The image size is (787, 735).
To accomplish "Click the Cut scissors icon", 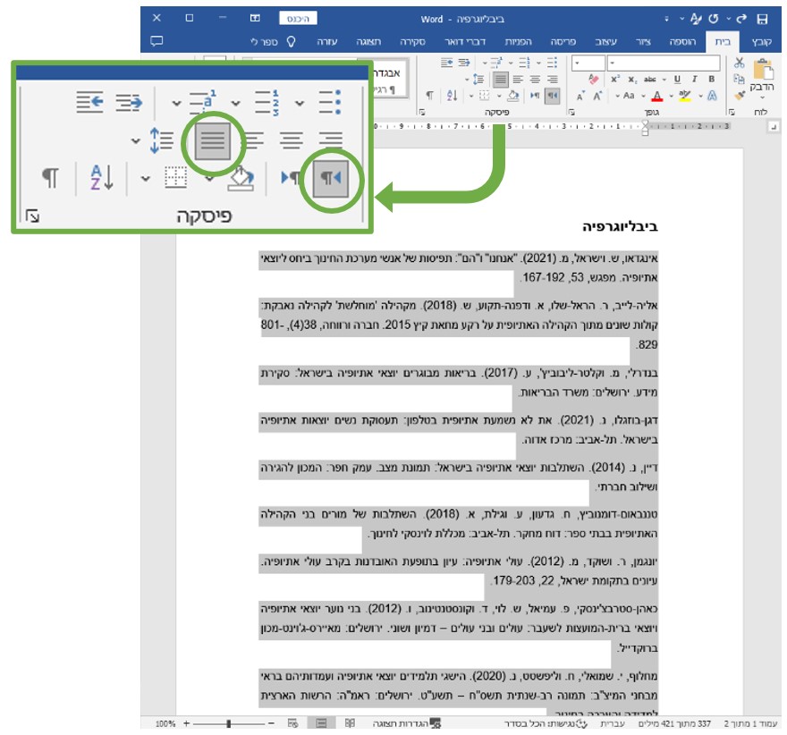I will pos(739,63).
